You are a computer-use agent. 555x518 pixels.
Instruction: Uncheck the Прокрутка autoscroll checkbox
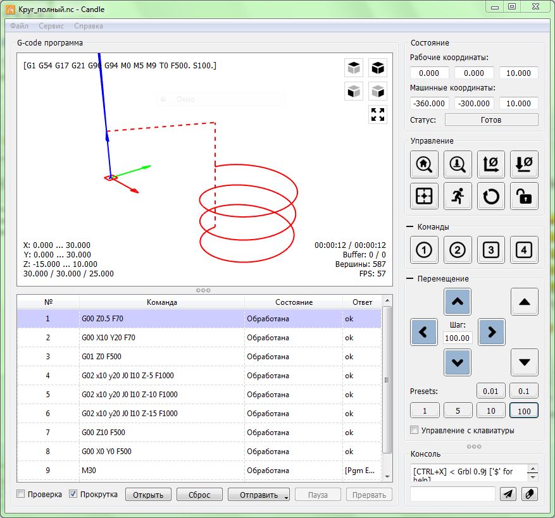[x=73, y=494]
